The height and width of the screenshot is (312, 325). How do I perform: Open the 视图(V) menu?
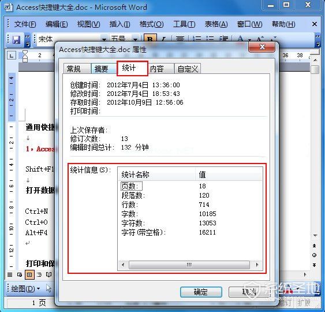pyautogui.click(x=88, y=24)
